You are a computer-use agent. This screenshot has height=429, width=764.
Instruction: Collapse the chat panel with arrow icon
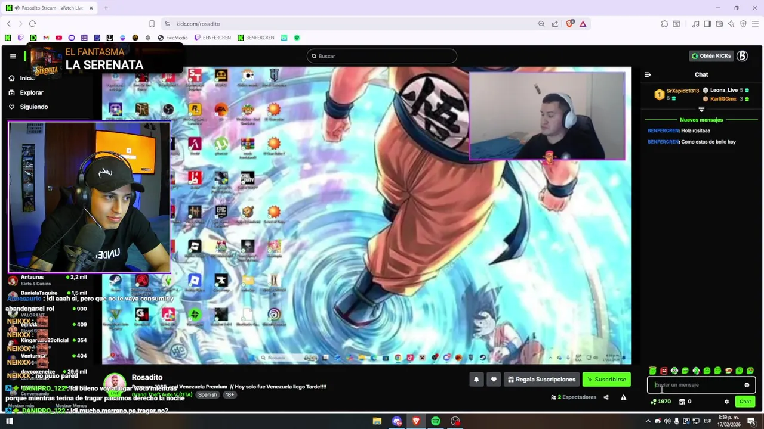point(648,74)
